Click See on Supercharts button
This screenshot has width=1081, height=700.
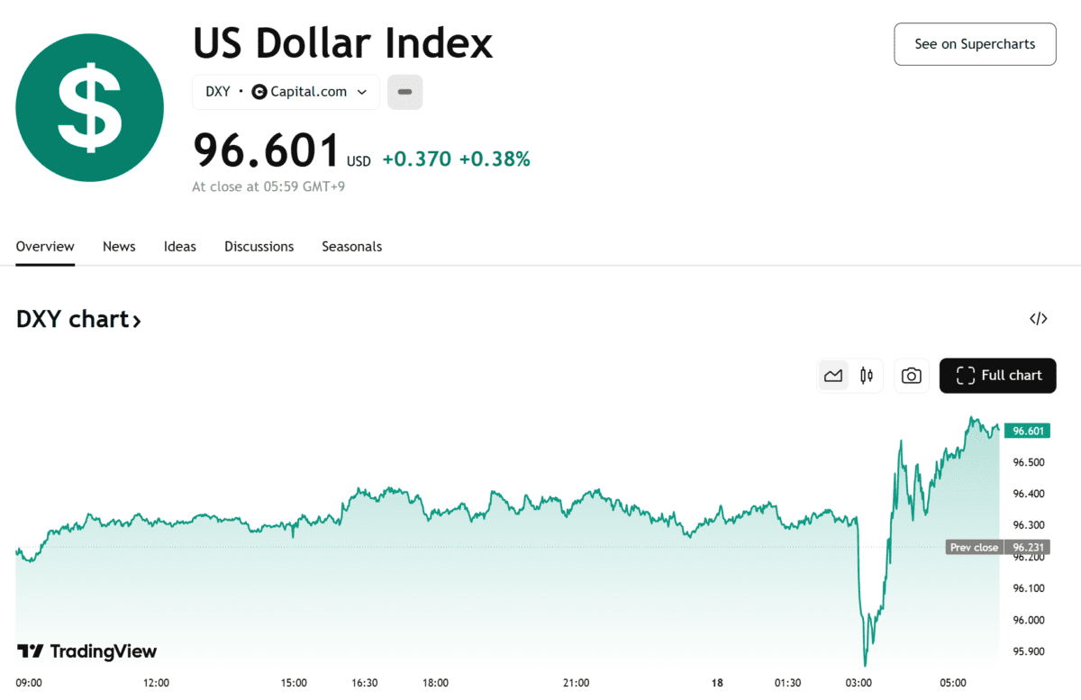pyautogui.click(x=975, y=44)
